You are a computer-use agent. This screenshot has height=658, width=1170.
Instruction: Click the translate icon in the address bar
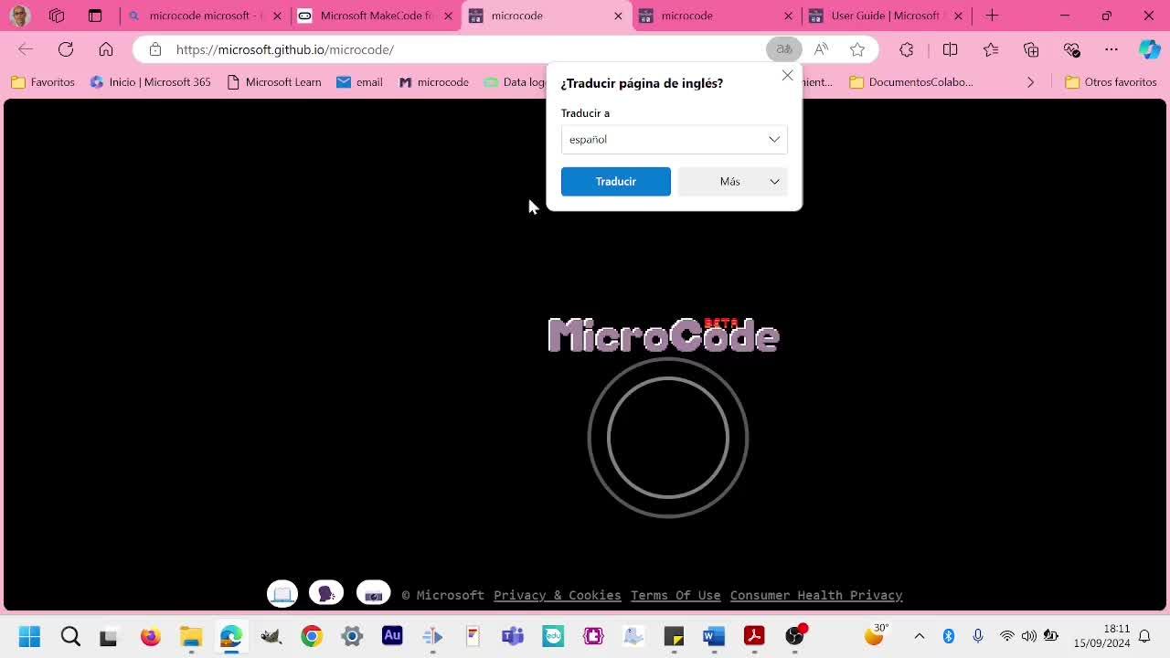click(x=783, y=49)
